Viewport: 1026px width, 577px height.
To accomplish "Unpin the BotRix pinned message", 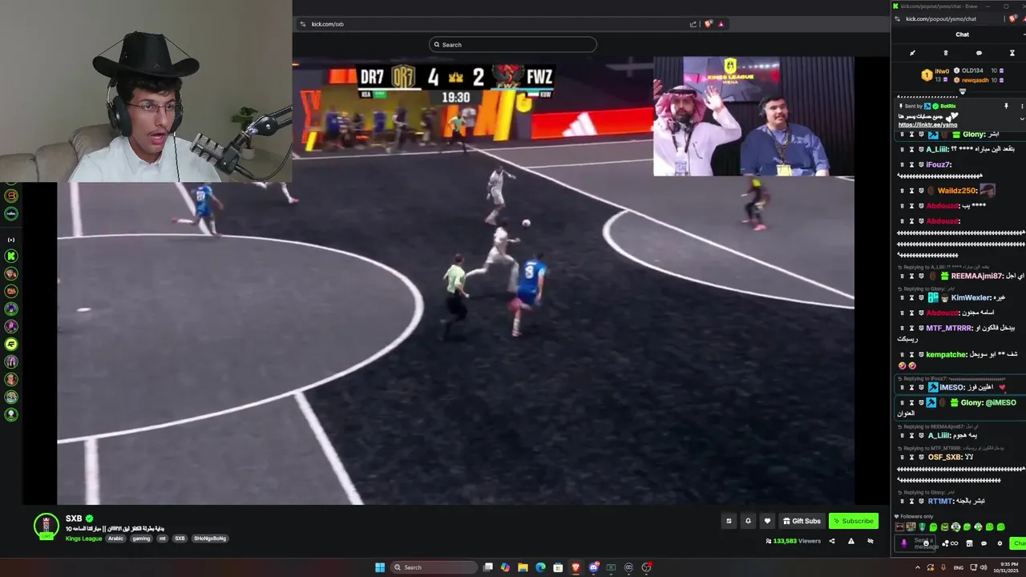I will coord(1006,106).
